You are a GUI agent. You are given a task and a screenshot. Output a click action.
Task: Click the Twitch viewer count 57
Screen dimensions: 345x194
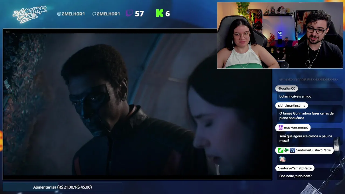tap(139, 14)
